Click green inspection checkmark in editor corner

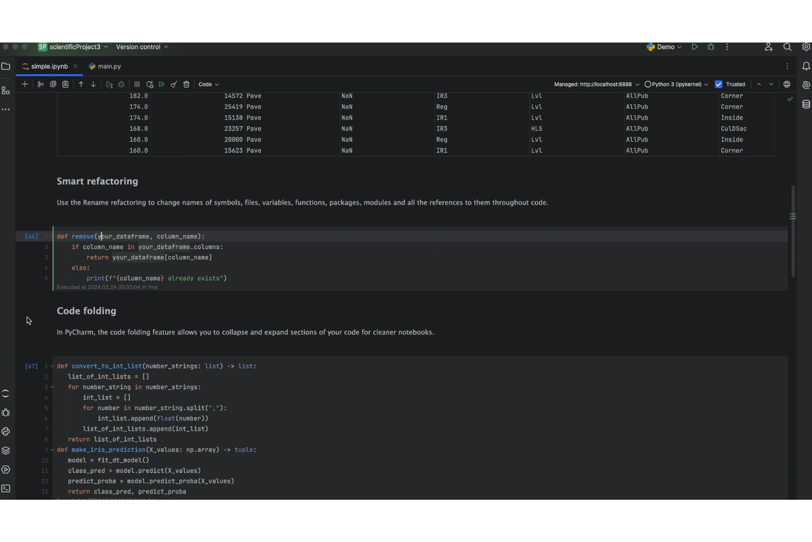coord(790,99)
